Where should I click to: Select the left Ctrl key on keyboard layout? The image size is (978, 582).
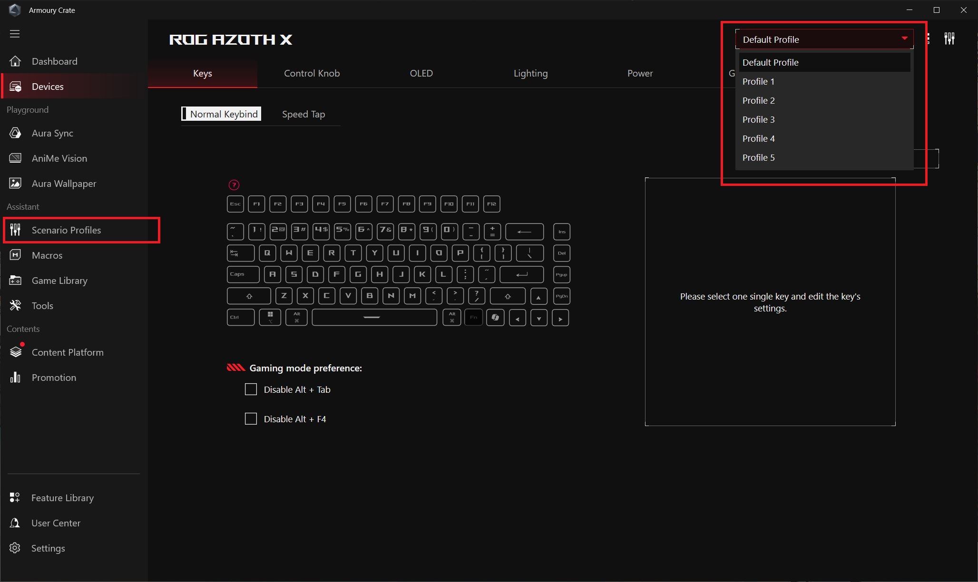241,317
